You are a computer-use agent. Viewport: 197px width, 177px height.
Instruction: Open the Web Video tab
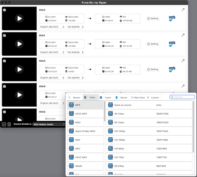(138, 97)
